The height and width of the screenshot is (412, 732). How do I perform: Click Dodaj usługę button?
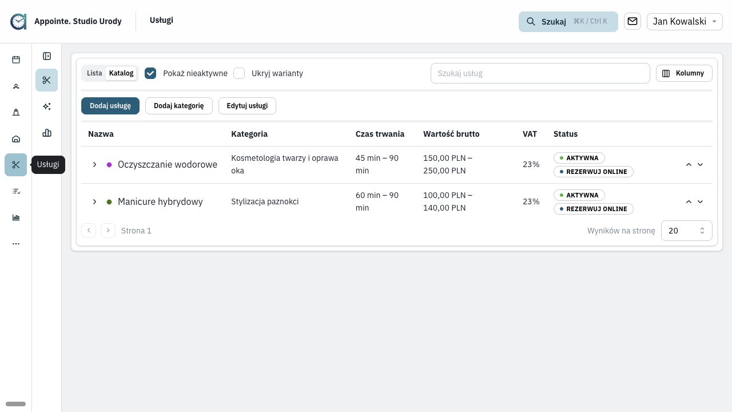(x=110, y=106)
